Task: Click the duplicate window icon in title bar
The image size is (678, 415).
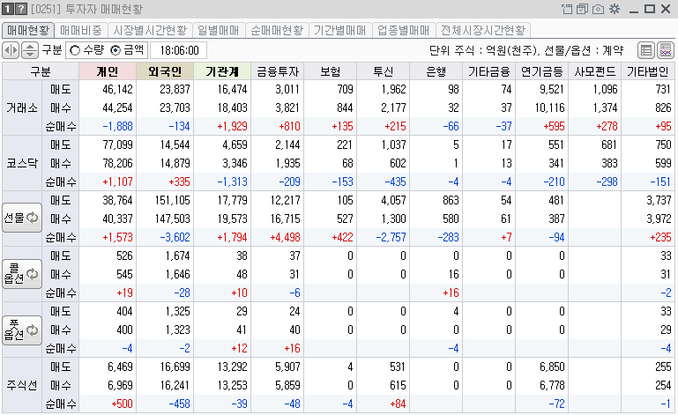Action: [x=582, y=9]
